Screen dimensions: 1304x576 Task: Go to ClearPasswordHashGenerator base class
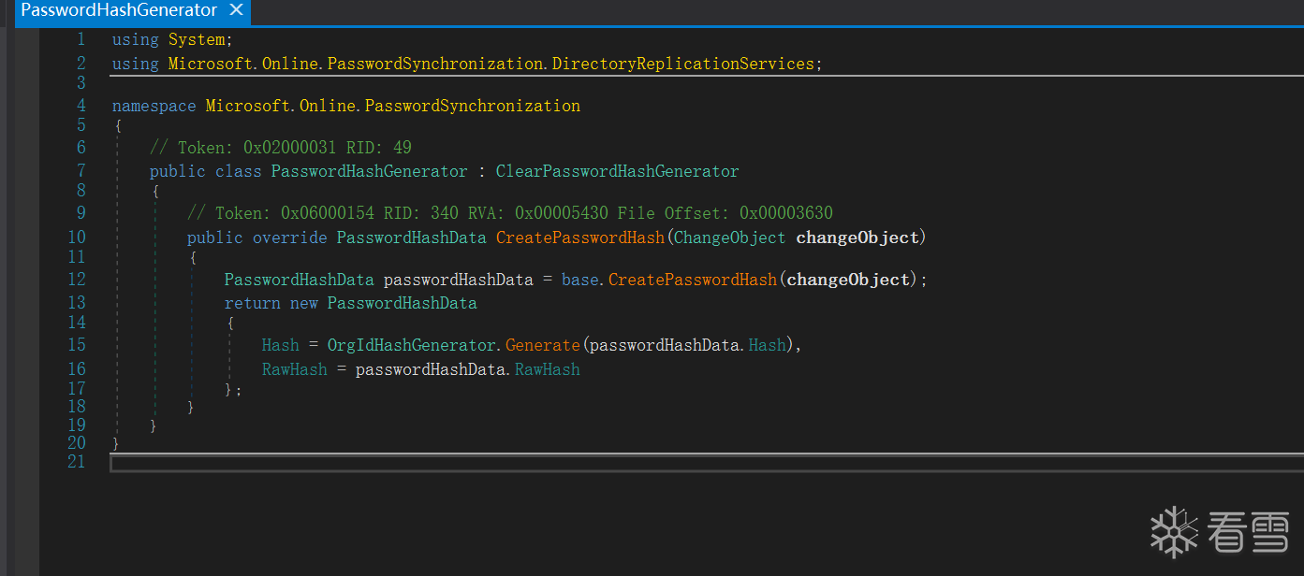(x=617, y=171)
